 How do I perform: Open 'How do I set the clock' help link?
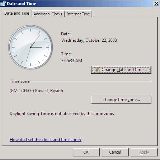46,139
